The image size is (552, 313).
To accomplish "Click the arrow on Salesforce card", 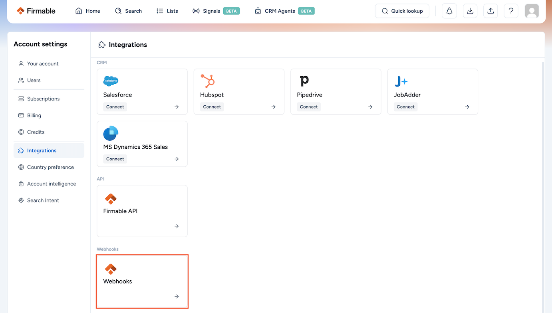I will 177,107.
